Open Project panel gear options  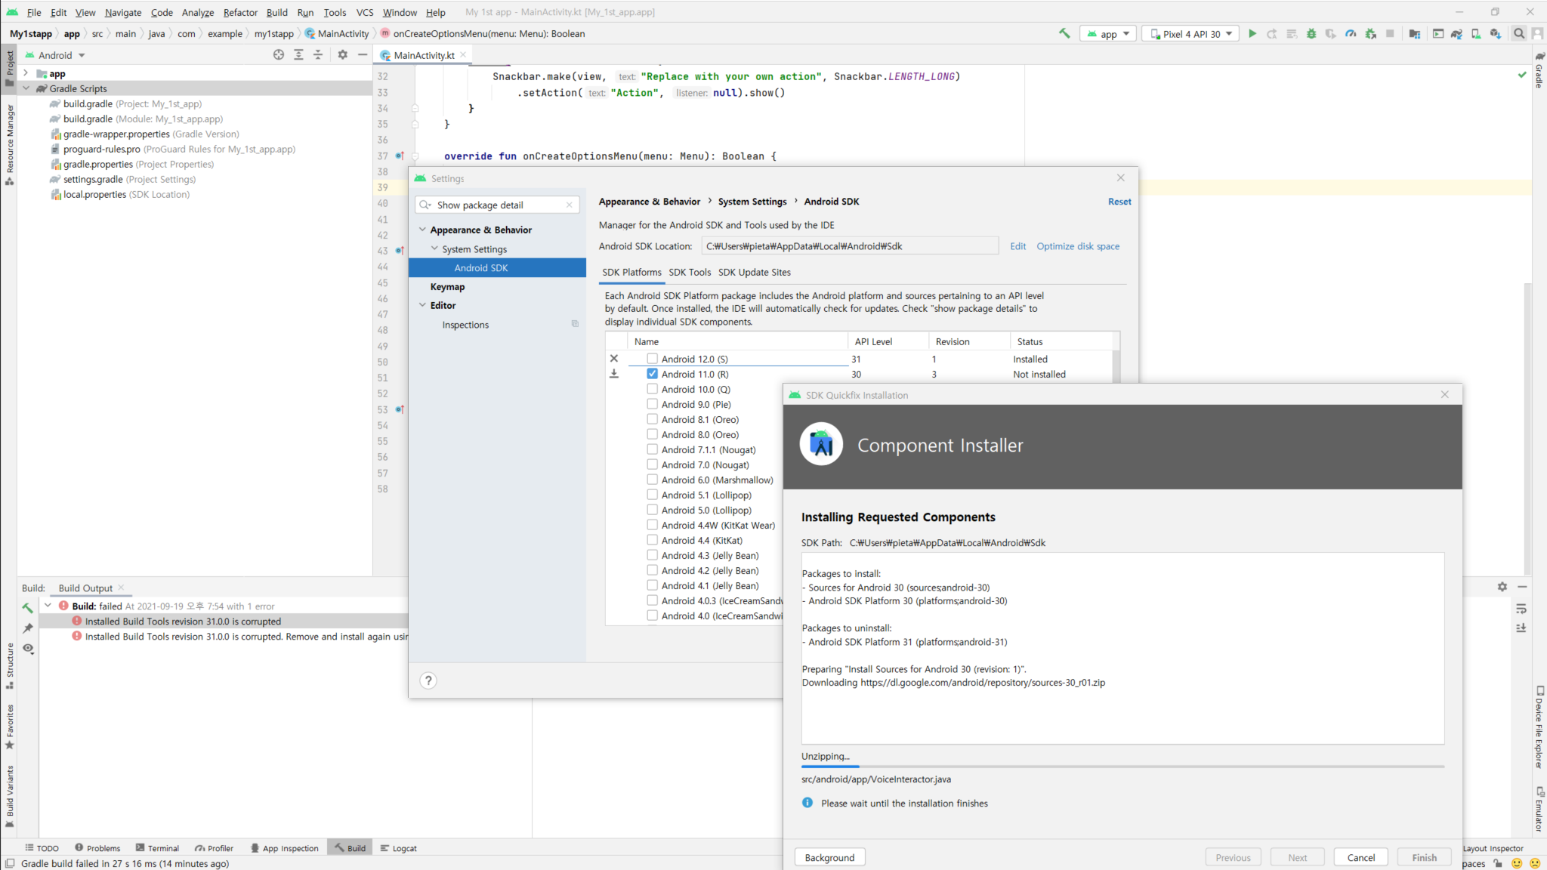tap(343, 54)
